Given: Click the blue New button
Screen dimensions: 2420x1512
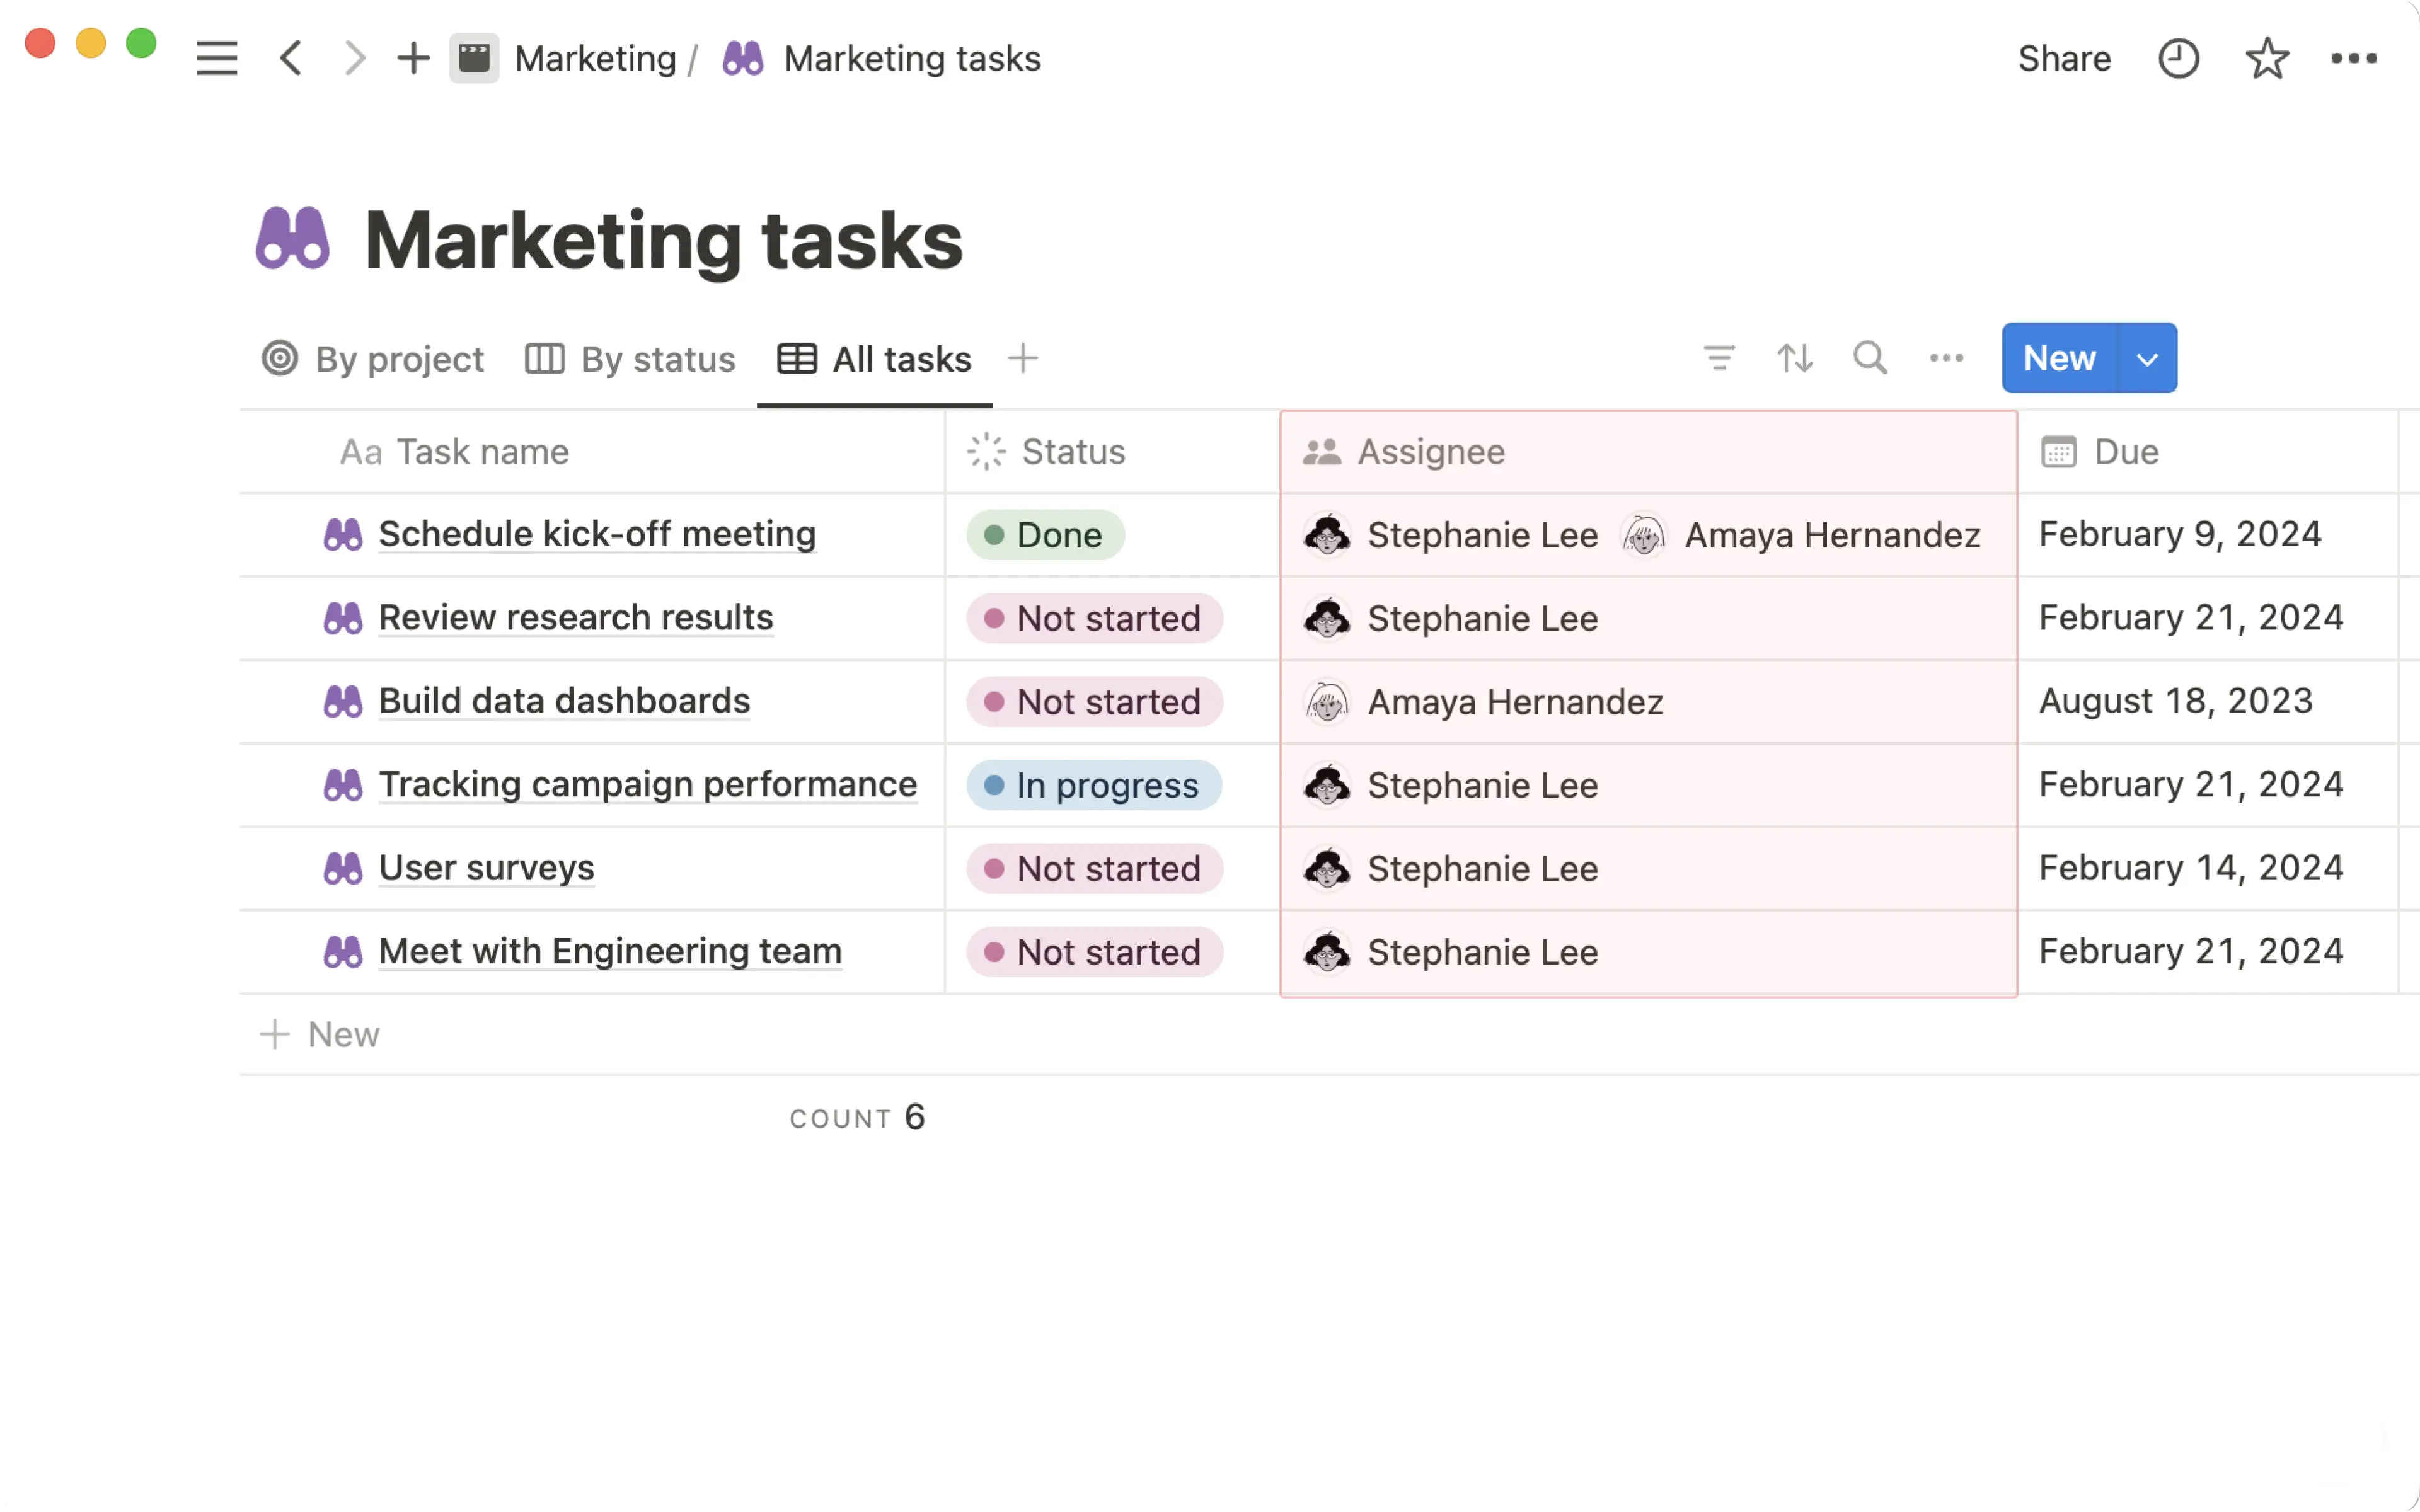Looking at the screenshot, I should point(2059,358).
